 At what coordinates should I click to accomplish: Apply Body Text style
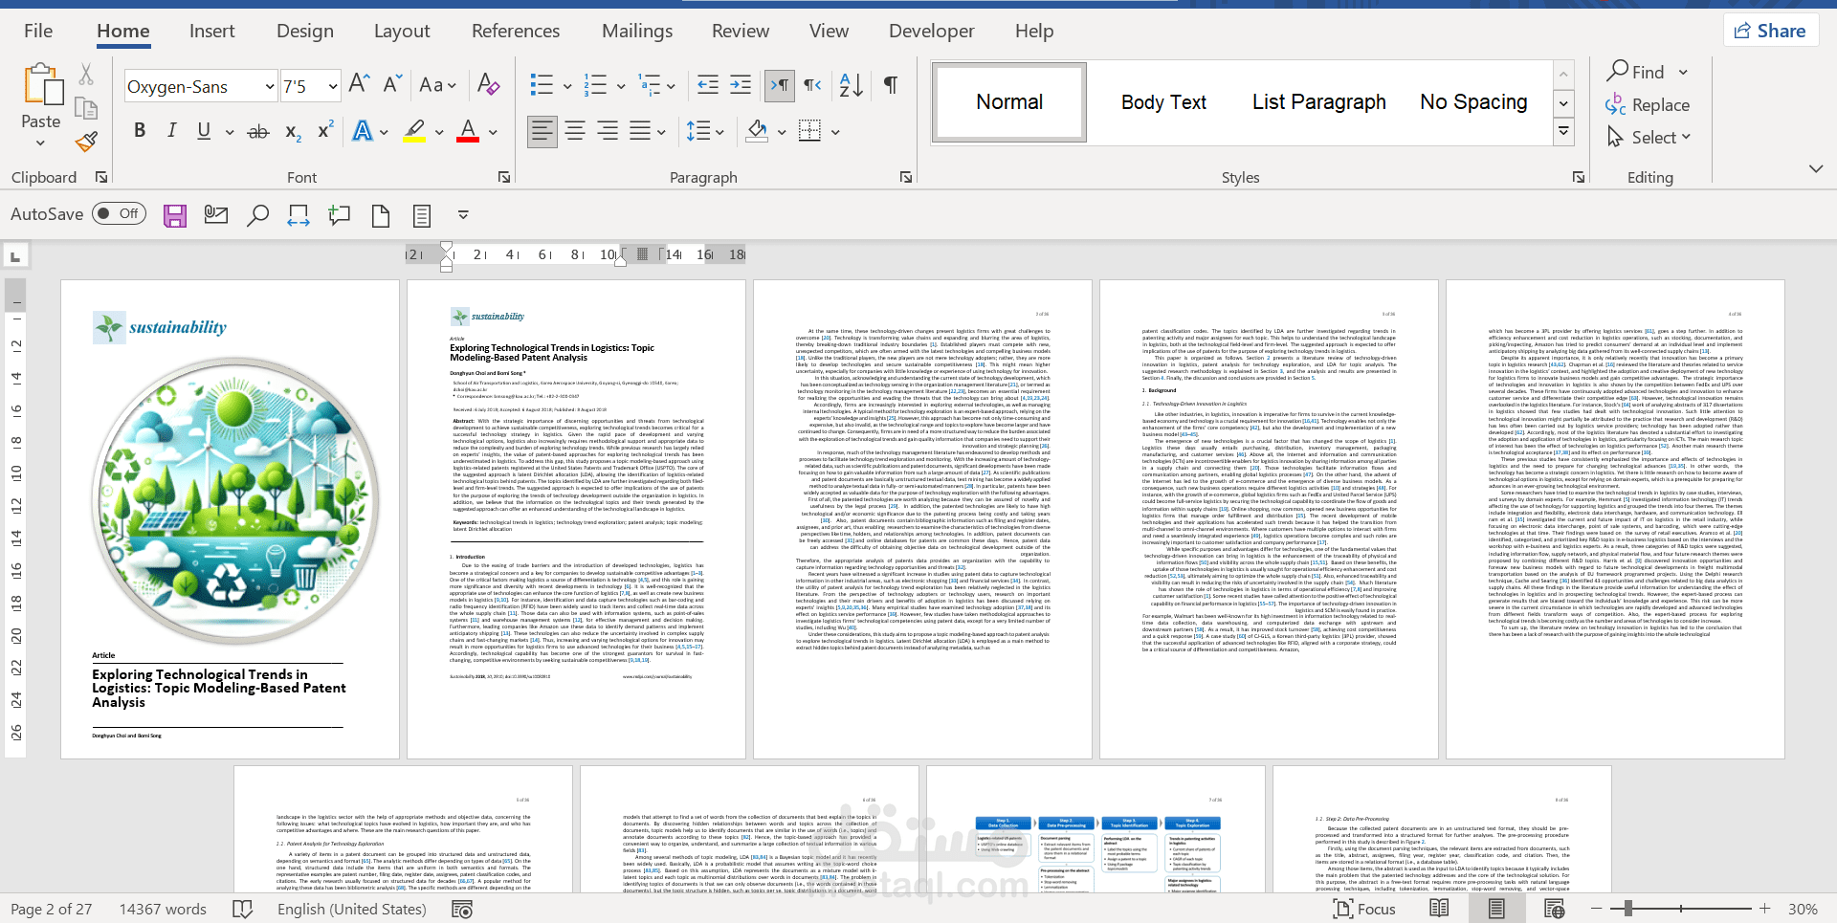coord(1163,102)
